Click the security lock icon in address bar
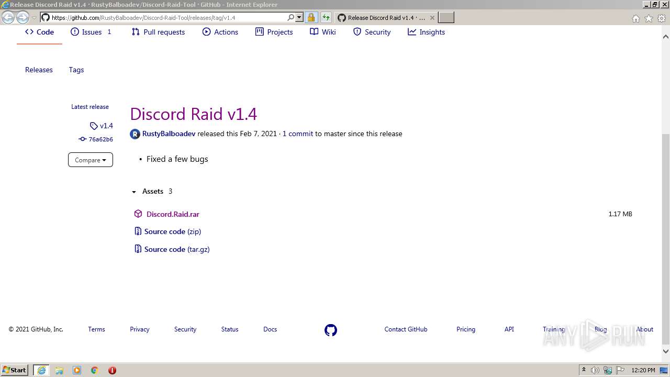This screenshot has width=670, height=377. [x=311, y=18]
